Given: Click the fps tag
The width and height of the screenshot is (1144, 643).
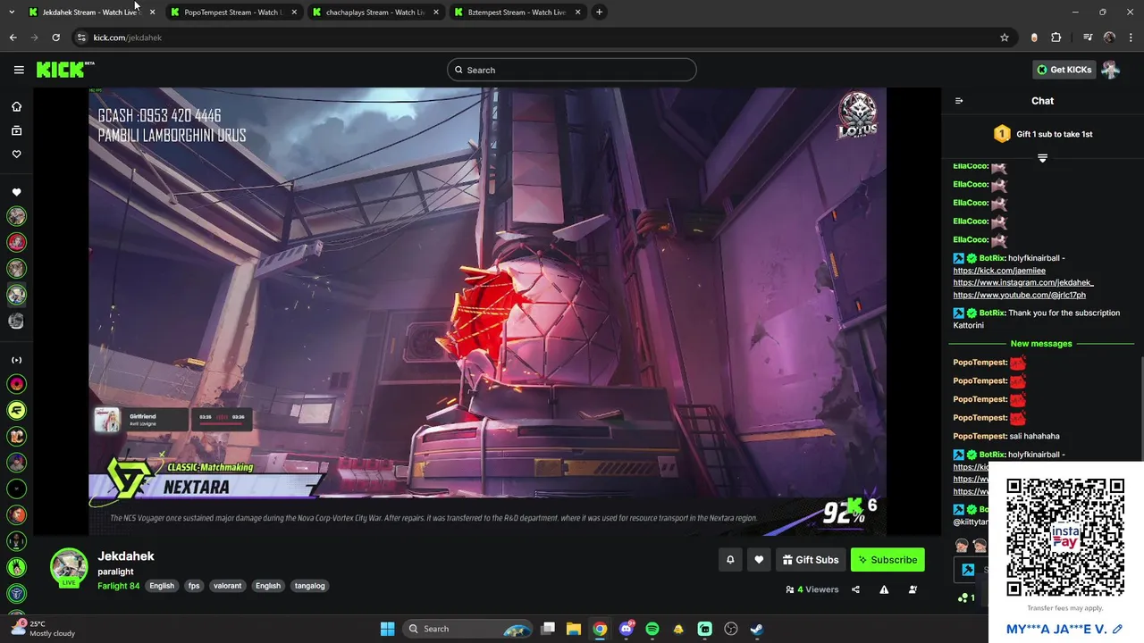Looking at the screenshot, I should (194, 586).
